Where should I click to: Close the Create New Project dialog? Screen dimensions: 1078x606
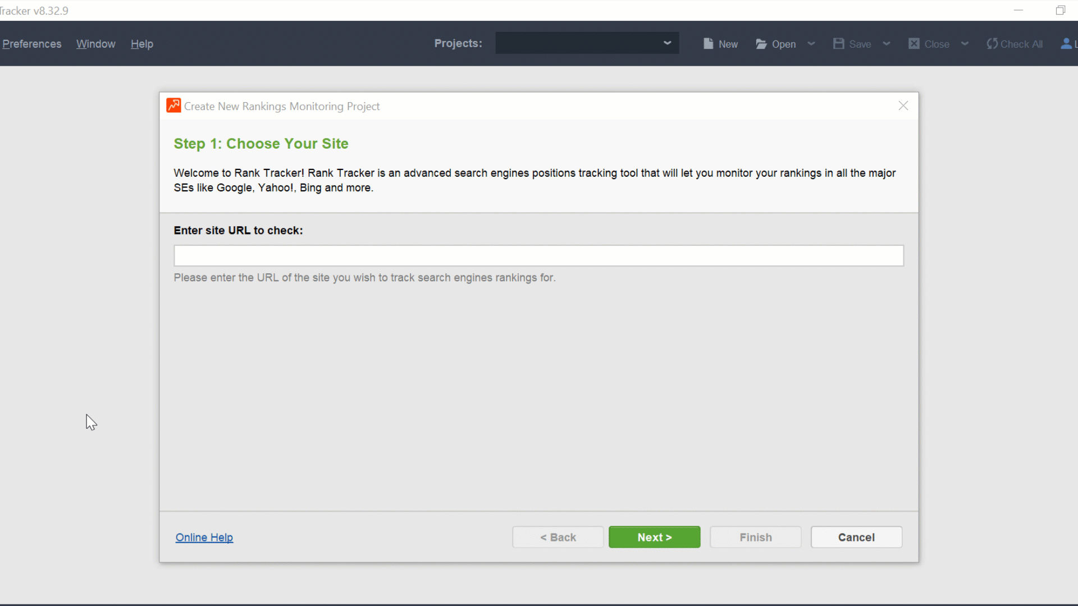pyautogui.click(x=903, y=105)
